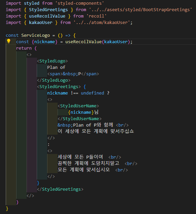
Task: Click the useRecoilValue(kakaoUser) call
Action: click(x=98, y=42)
